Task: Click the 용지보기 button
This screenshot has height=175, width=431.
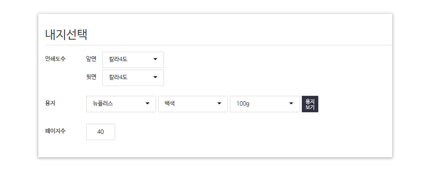Action: (x=310, y=104)
